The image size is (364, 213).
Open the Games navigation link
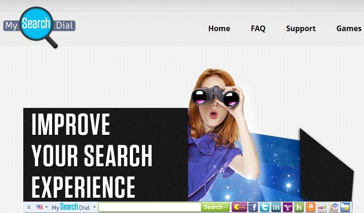point(349,28)
